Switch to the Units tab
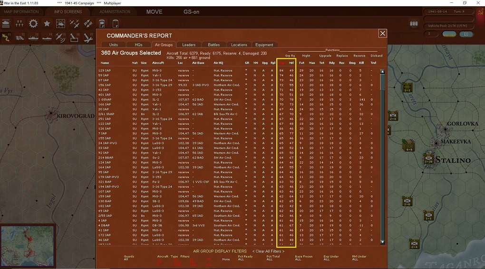 click(114, 45)
